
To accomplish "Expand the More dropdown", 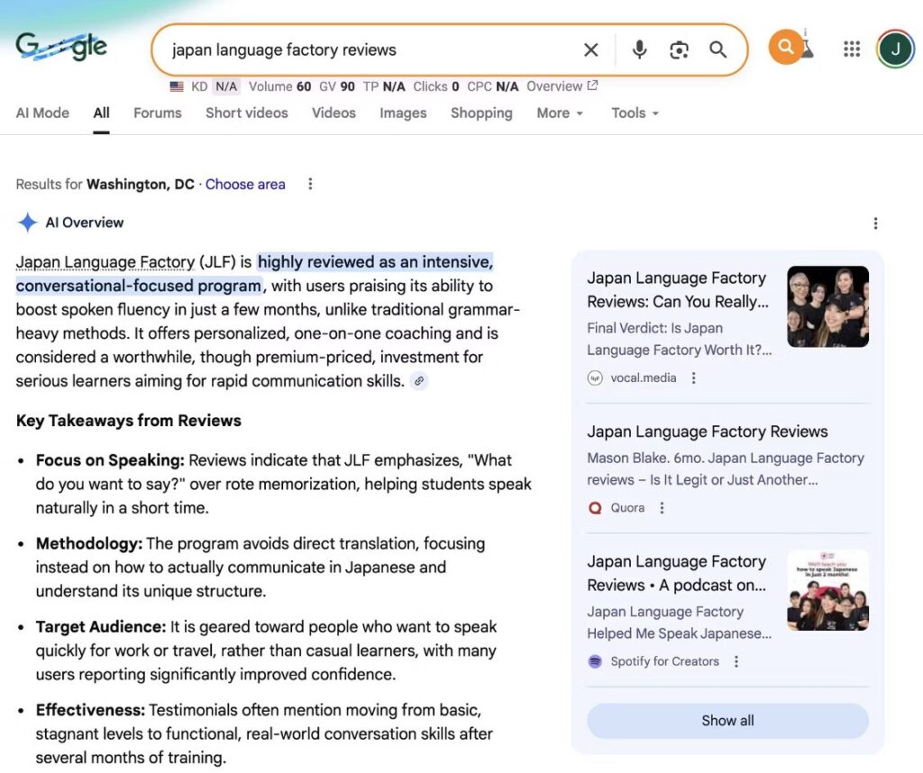I will (x=560, y=113).
